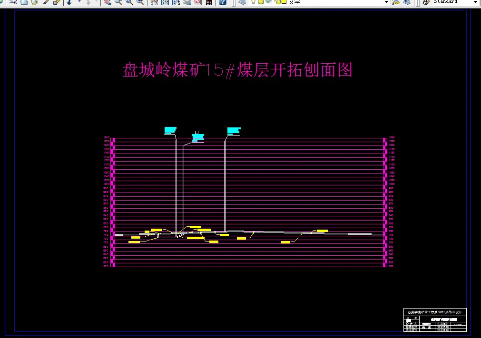Open the DesignCenter icon
Screen dimensions: 481x338
[165, 2]
